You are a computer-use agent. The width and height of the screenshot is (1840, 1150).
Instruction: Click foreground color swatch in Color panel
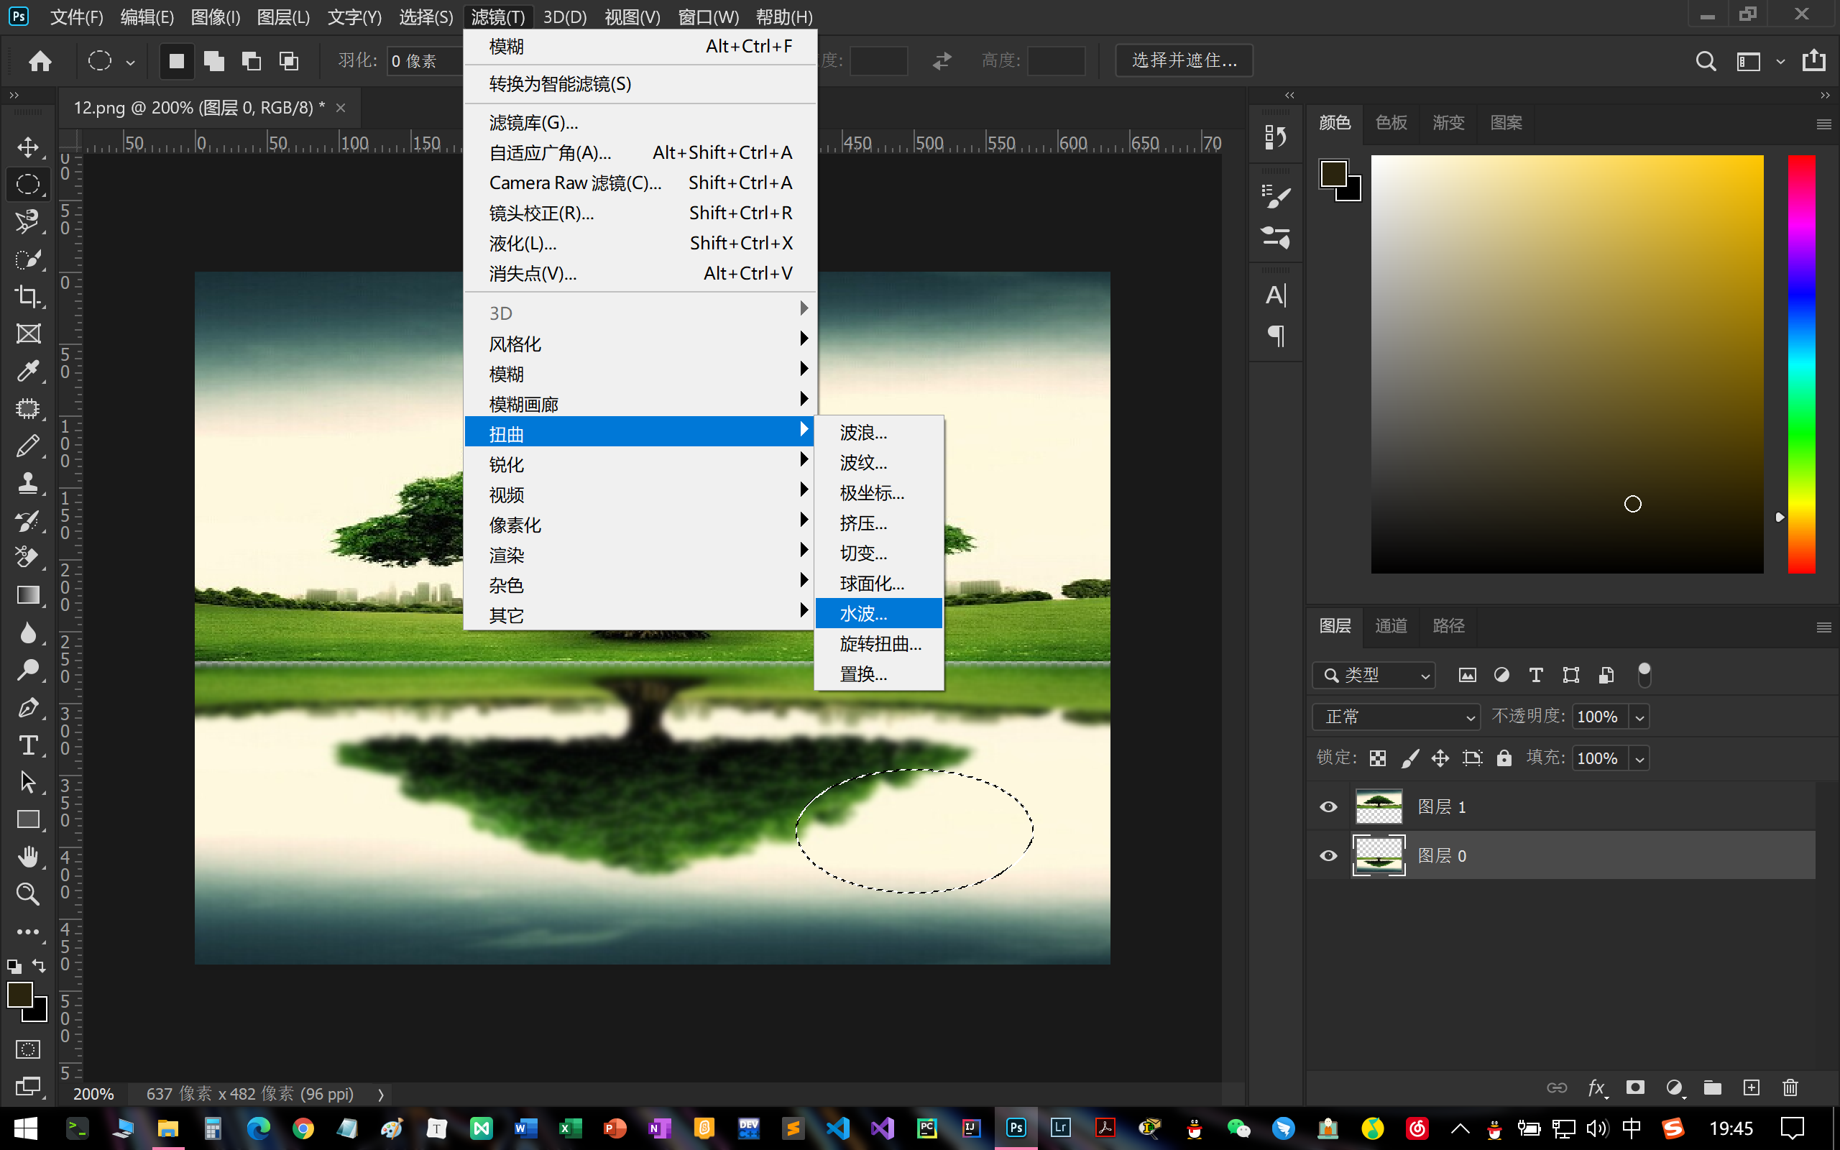(1333, 173)
